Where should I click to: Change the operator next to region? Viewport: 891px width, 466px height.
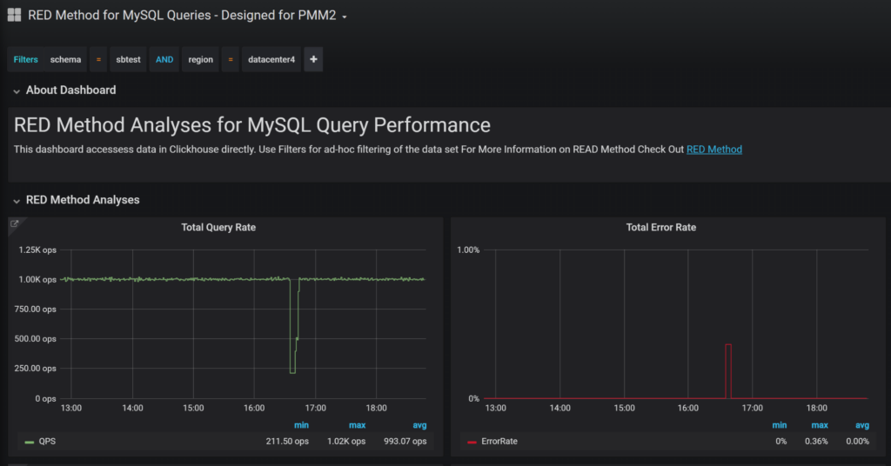(x=230, y=60)
